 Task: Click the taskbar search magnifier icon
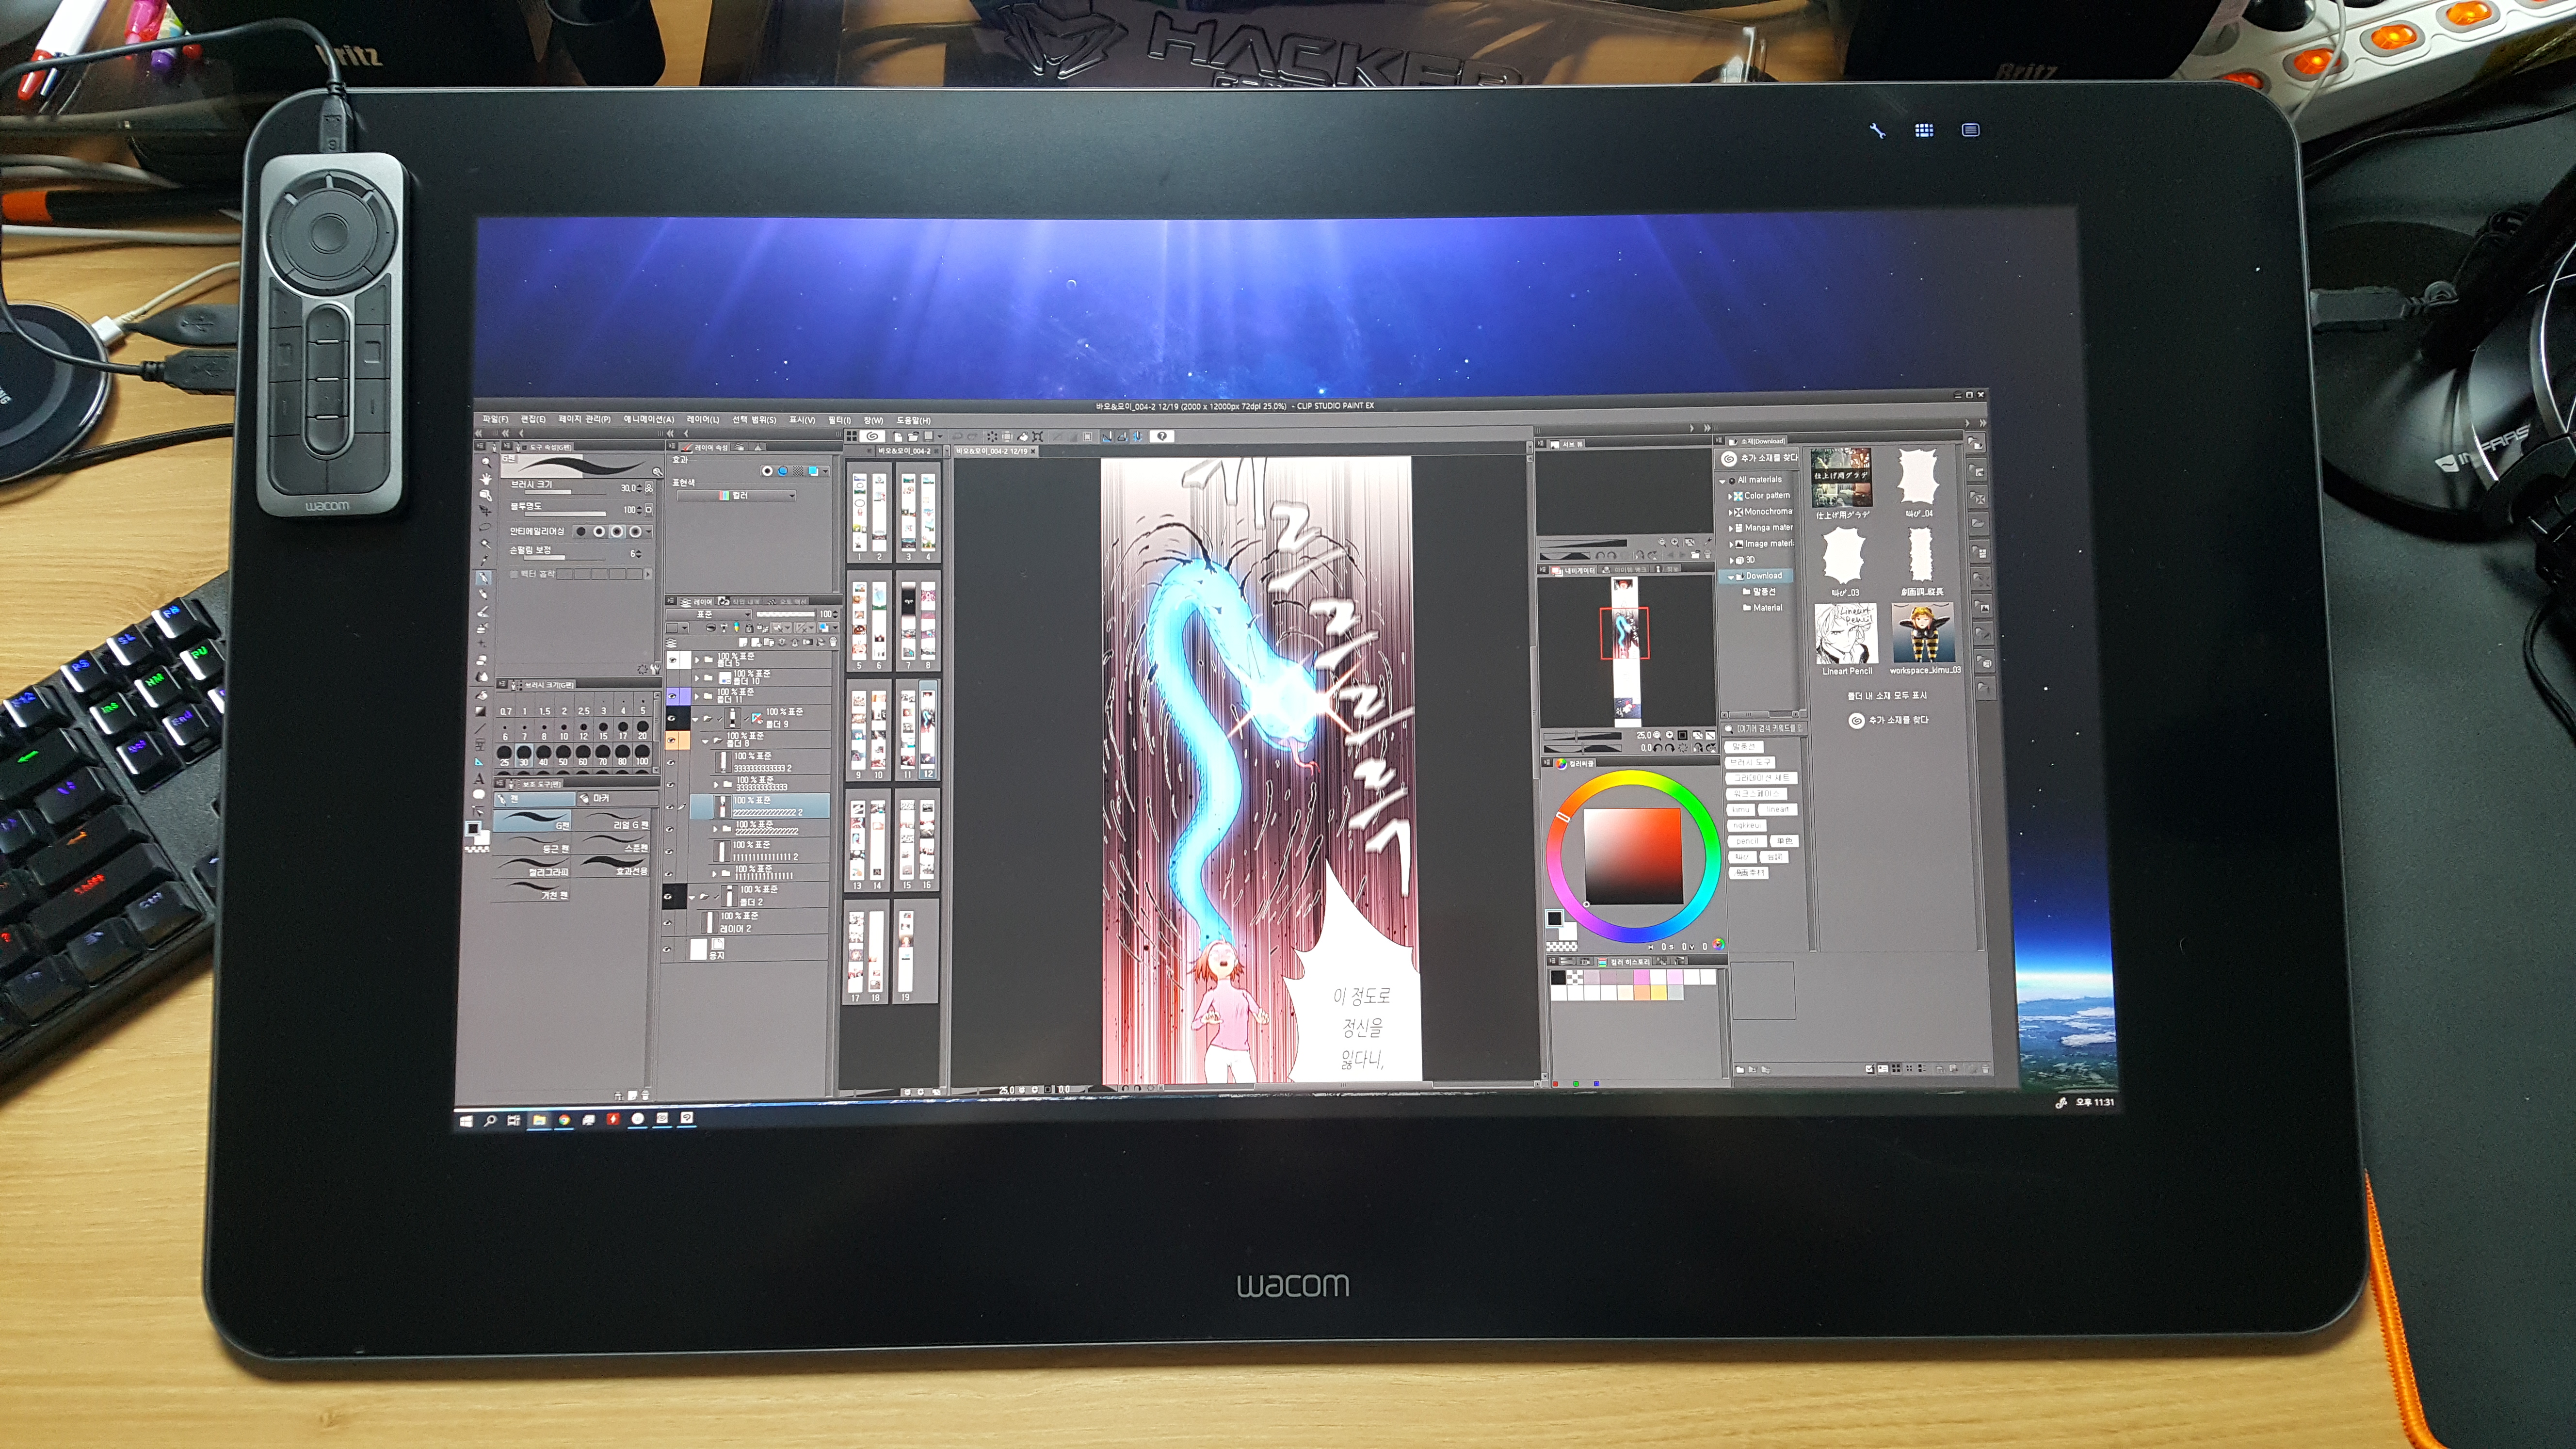tap(490, 1121)
